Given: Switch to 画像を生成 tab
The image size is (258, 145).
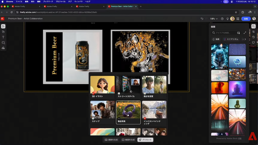Looking at the screenshot, I should coord(111,140).
